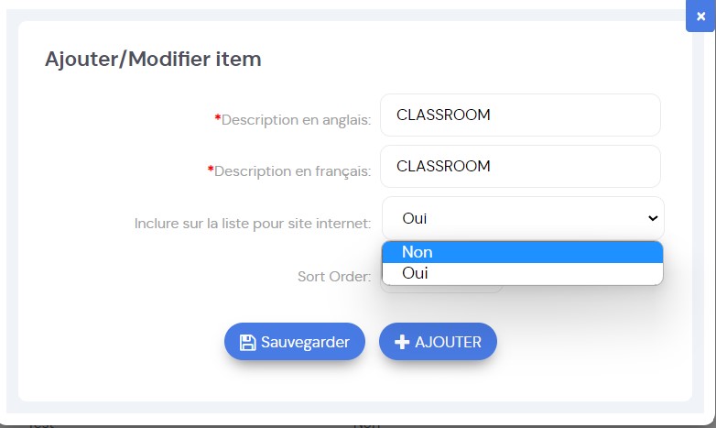
Task: Click the AJOUTER button
Action: 438,342
